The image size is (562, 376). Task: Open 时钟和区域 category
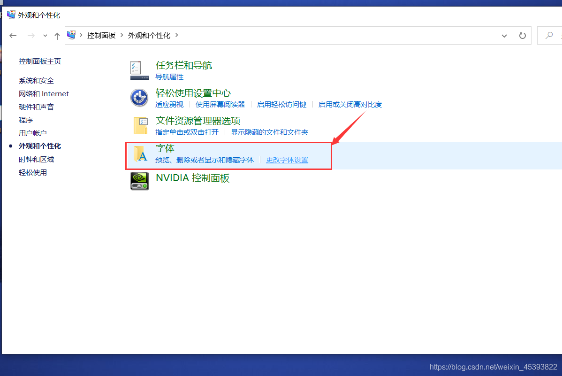pos(36,159)
